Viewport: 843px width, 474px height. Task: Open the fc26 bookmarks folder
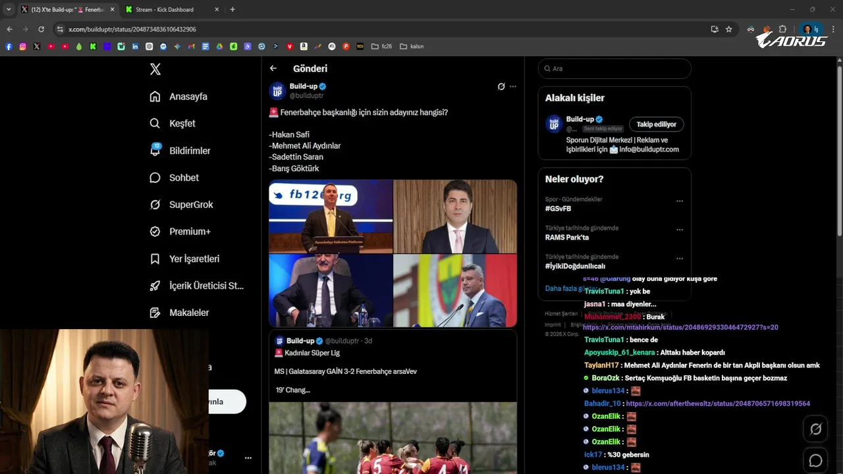(381, 46)
